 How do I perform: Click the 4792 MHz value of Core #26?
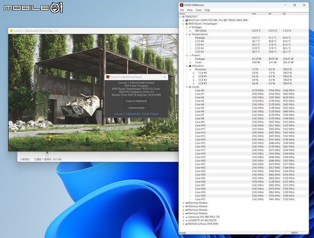tap(258, 182)
